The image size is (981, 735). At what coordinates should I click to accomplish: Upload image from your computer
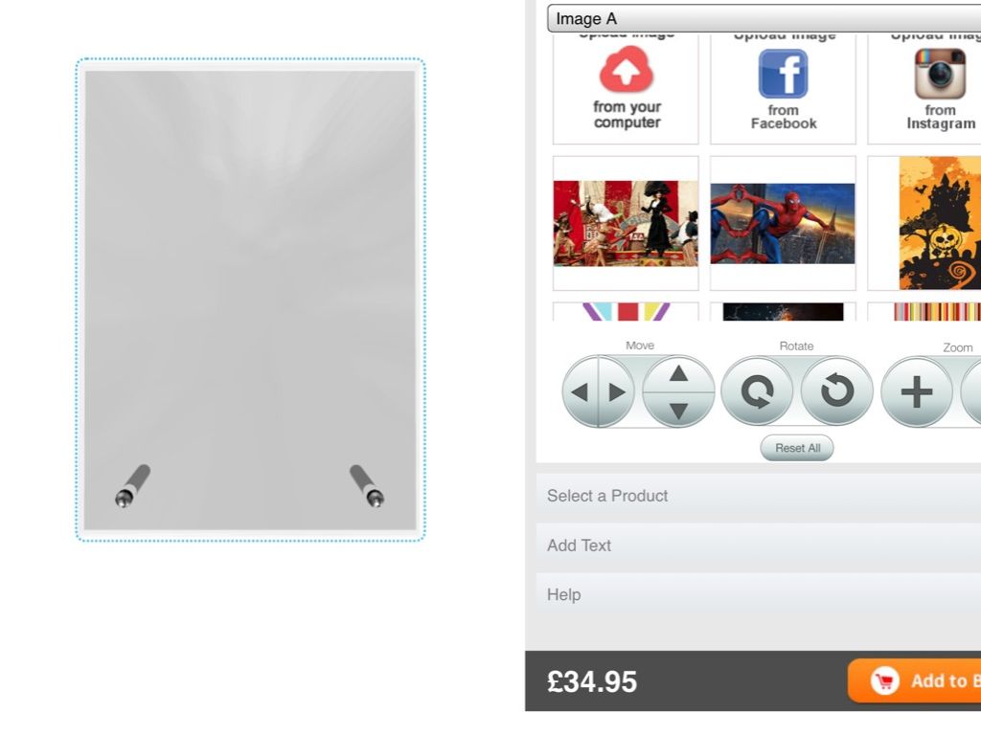[626, 88]
